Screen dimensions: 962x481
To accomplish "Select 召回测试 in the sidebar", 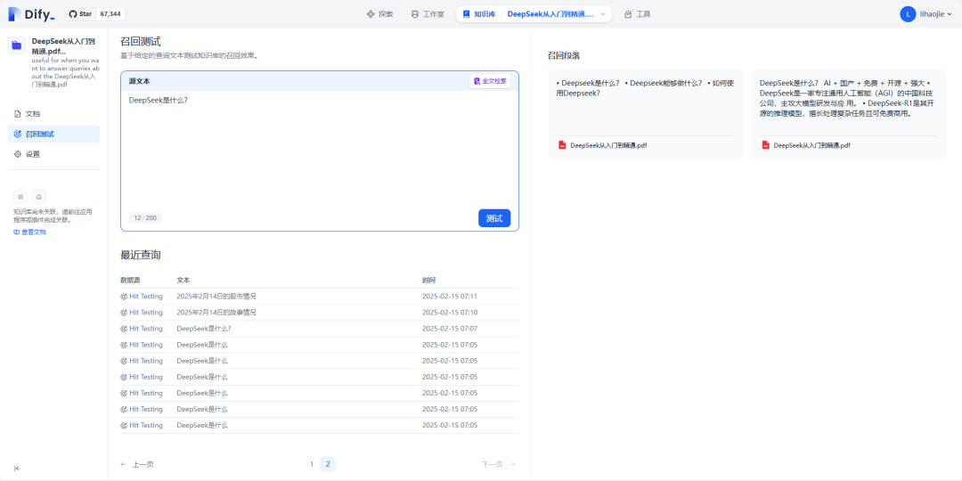I will [54, 134].
